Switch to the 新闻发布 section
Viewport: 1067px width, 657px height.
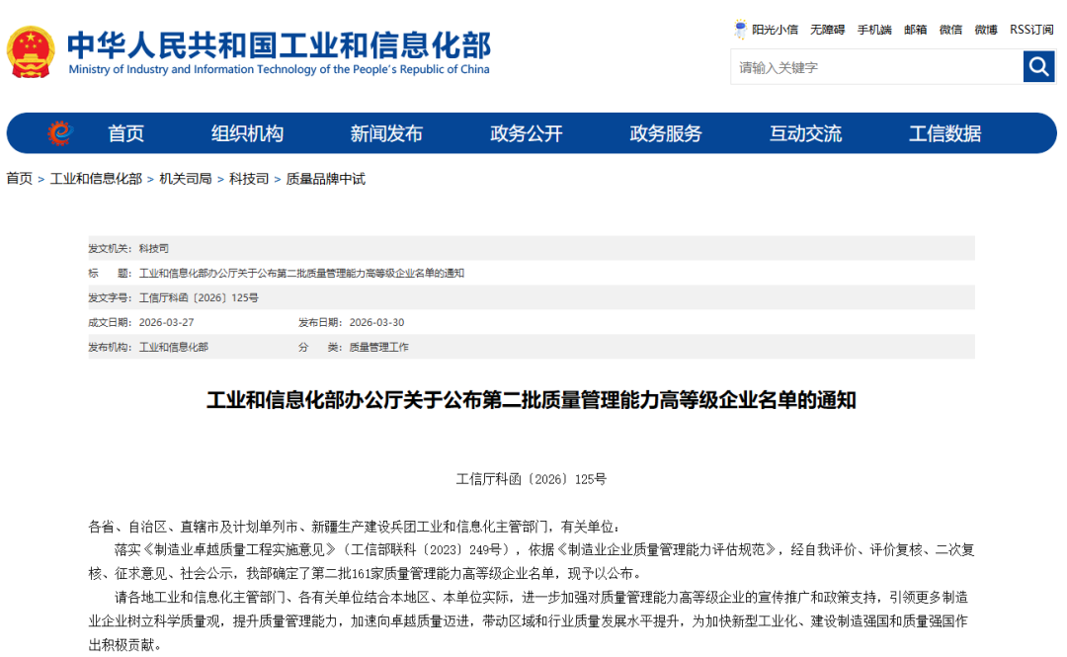tap(385, 132)
